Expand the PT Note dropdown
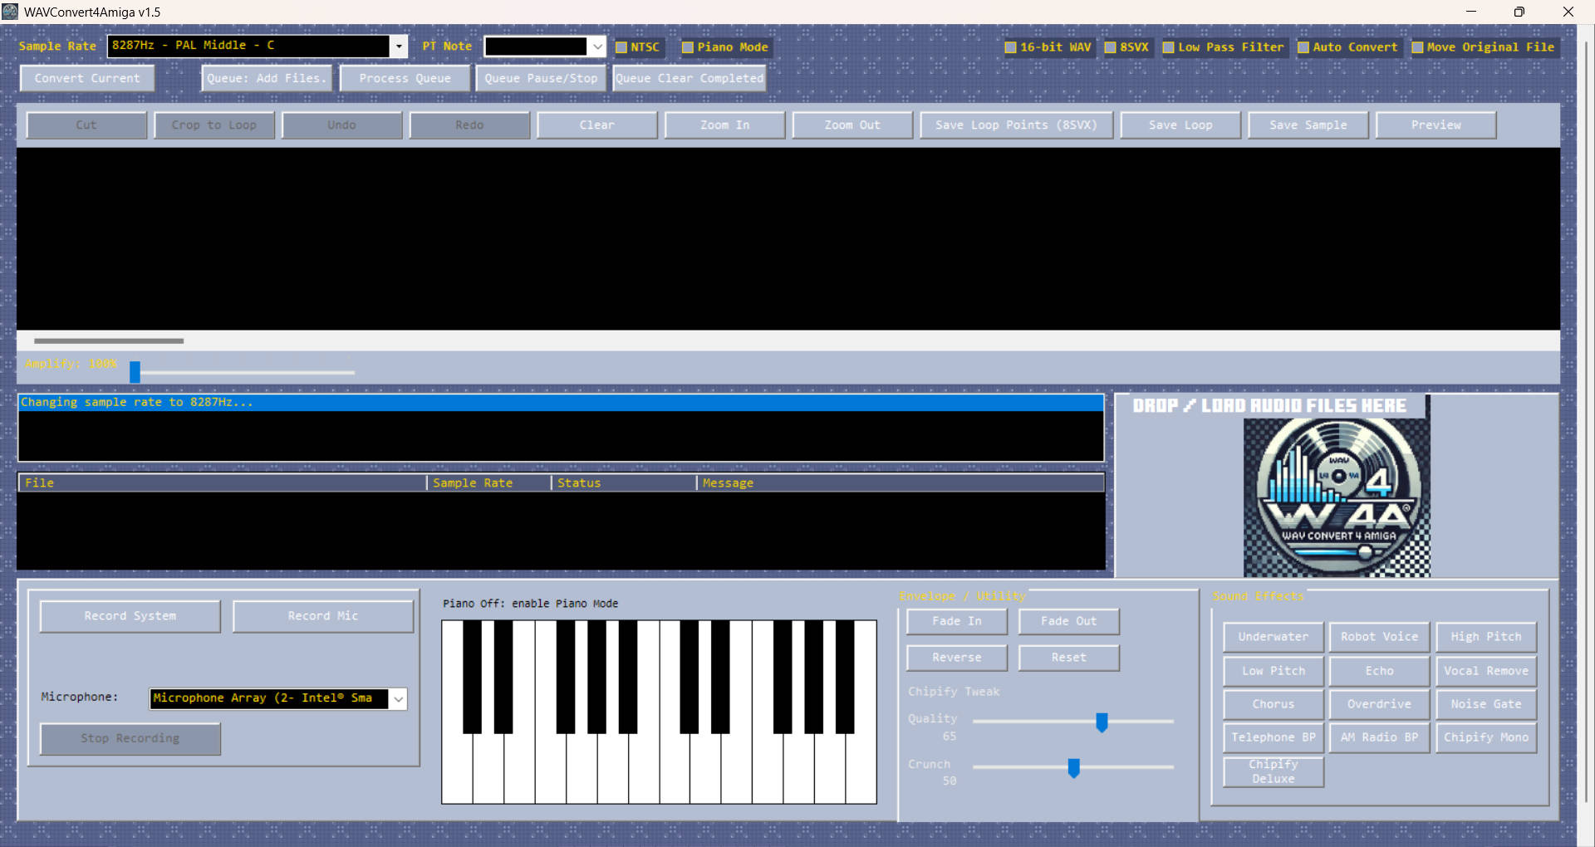Image resolution: width=1595 pixels, height=847 pixels. 597,47
